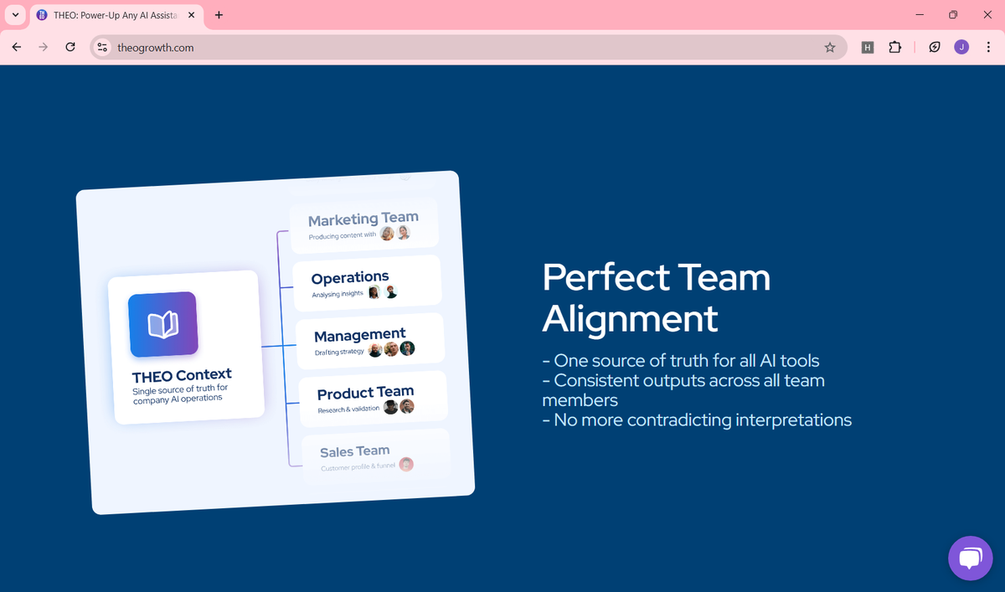Restore down the browser window
This screenshot has height=592, width=1005.
click(x=953, y=14)
